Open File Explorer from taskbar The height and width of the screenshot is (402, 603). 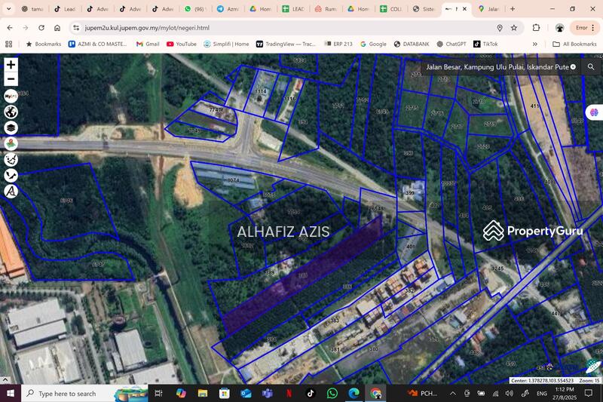[202, 393]
